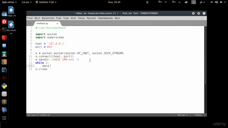Open the View menu
The height and width of the screenshot is (128, 228).
point(66,18)
